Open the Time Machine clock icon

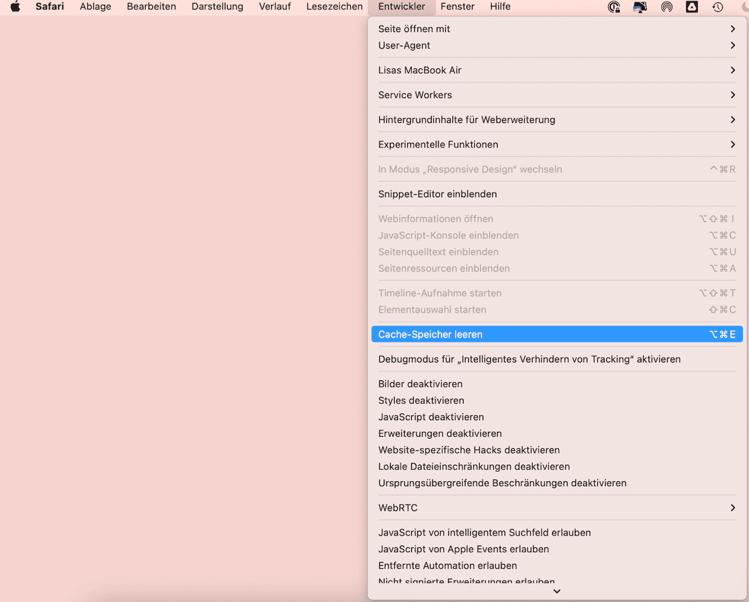pos(718,7)
